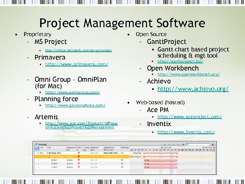Follow the www.omnigroup.com link
Viewport: 245px width, 184px height.
(72, 92)
